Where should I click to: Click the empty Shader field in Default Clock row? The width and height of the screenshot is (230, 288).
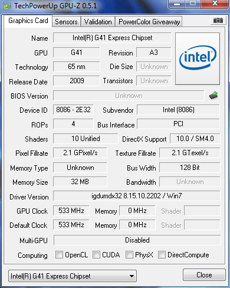coord(202,225)
